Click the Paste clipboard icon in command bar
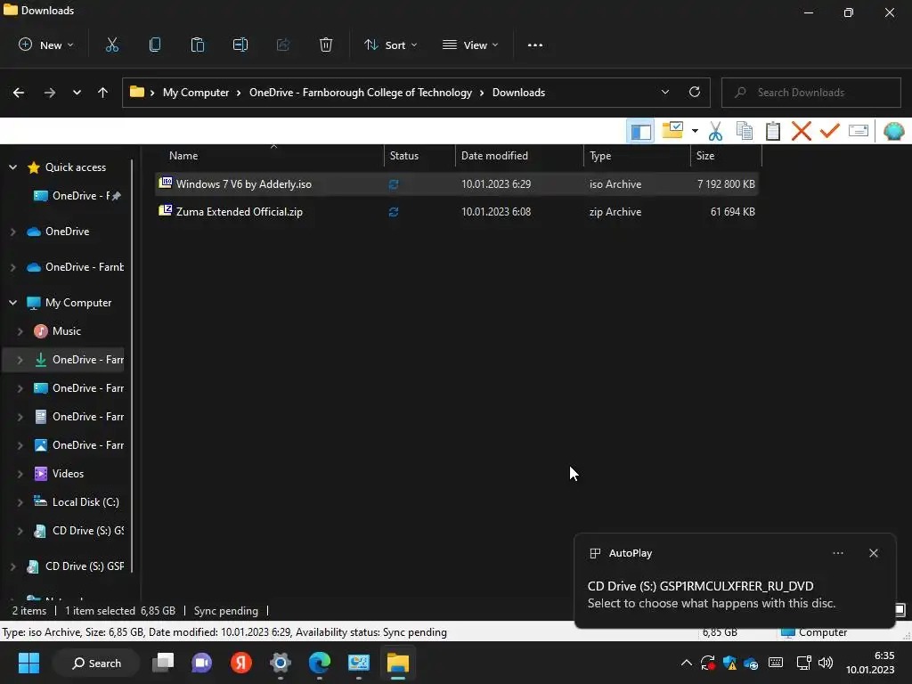The height and width of the screenshot is (684, 912). (197, 45)
